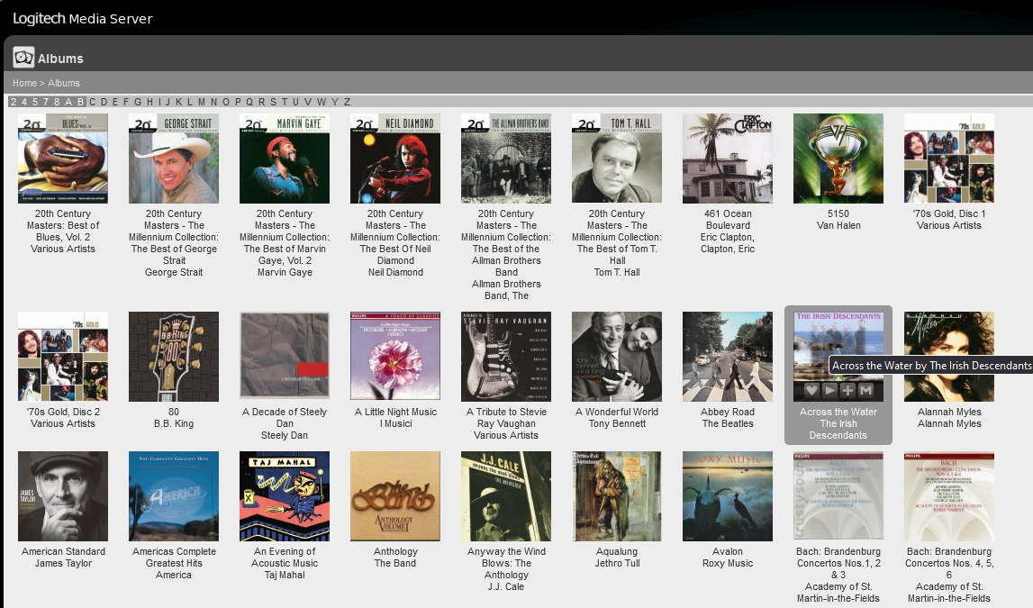This screenshot has height=608, width=1033.
Task: Click the M icon on Across the Water
Action: (x=866, y=391)
